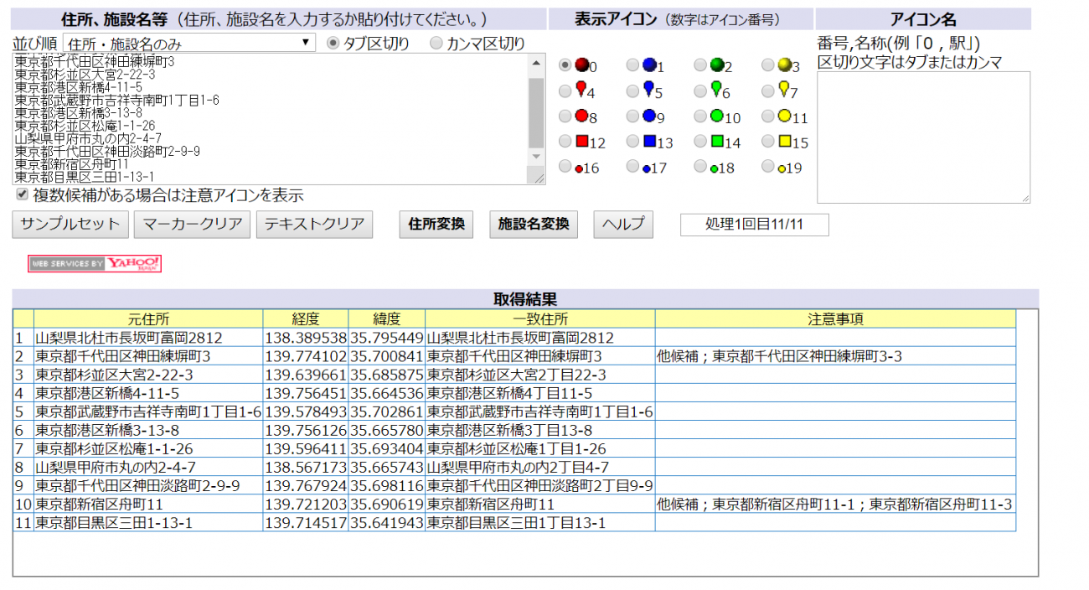This screenshot has width=1089, height=590.
Task: Click the Yahoo Japan web services logo
Action: [95, 263]
